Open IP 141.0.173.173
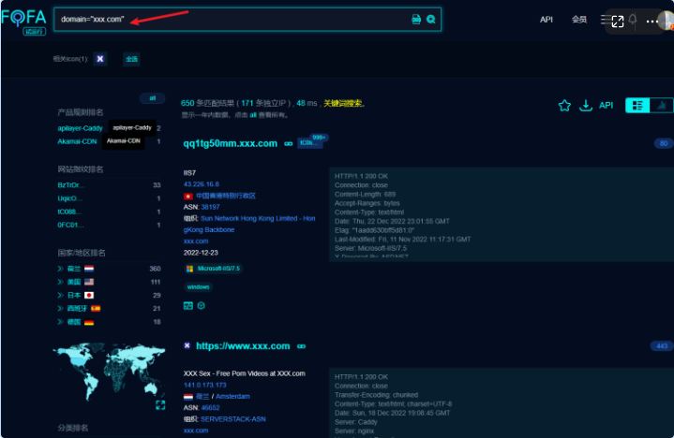This screenshot has height=438, width=674. click(x=205, y=385)
